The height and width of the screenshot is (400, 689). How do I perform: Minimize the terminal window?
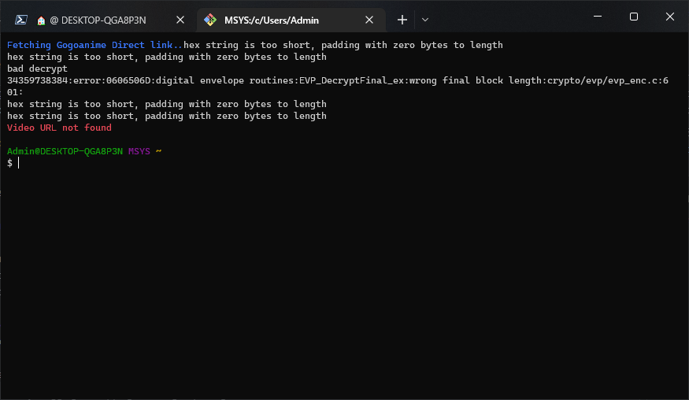tap(598, 17)
